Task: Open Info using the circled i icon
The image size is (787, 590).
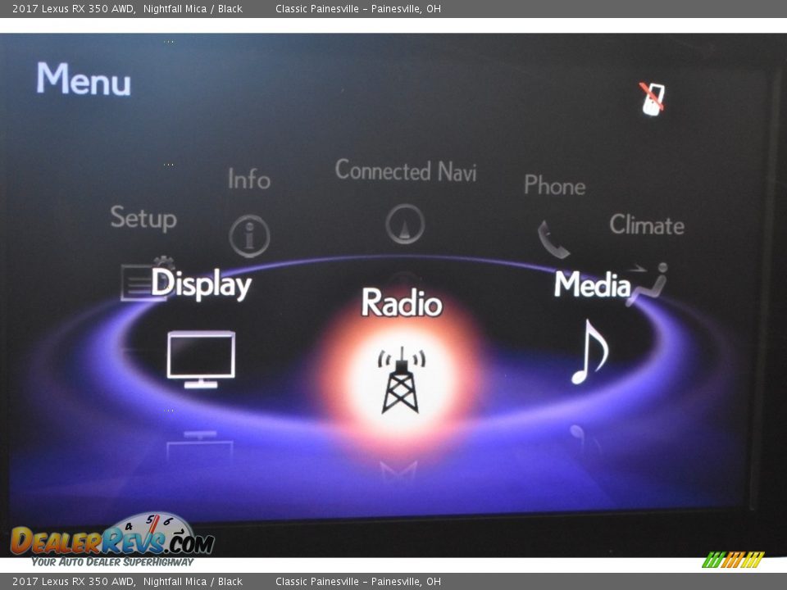Action: [x=249, y=236]
